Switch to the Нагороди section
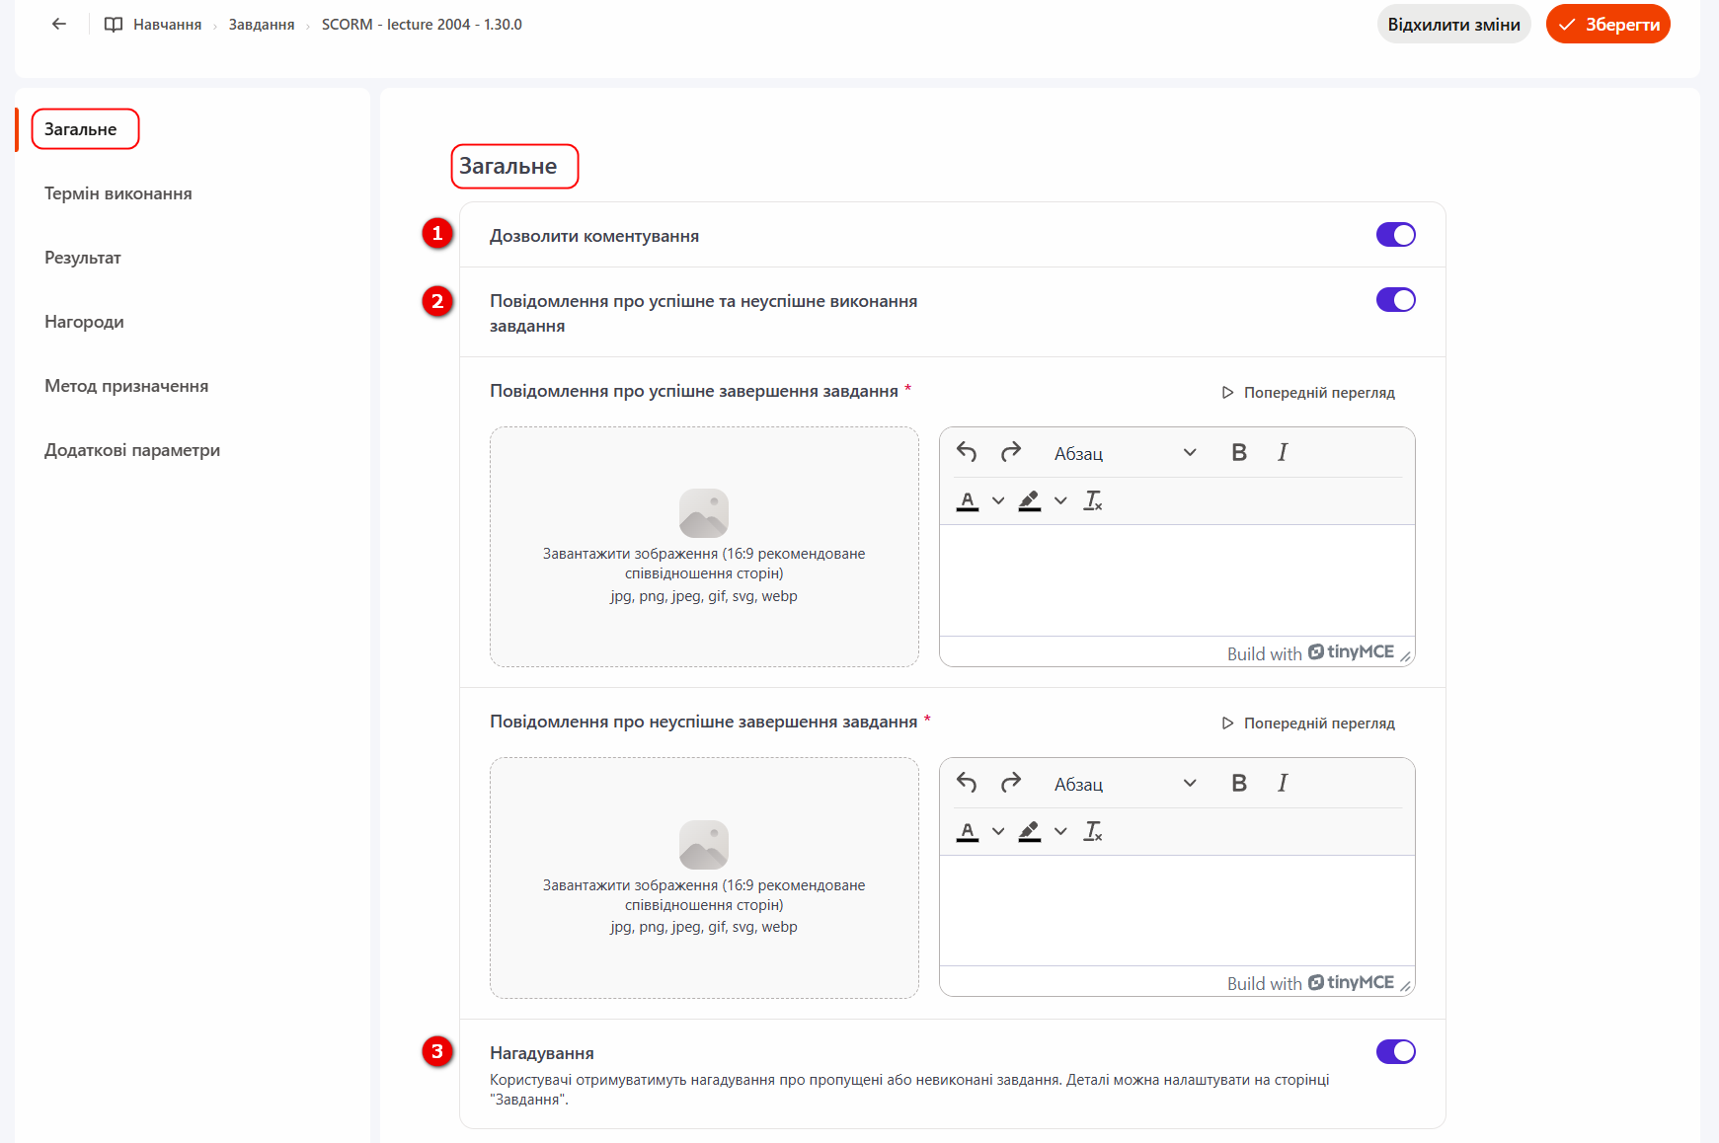 click(84, 322)
